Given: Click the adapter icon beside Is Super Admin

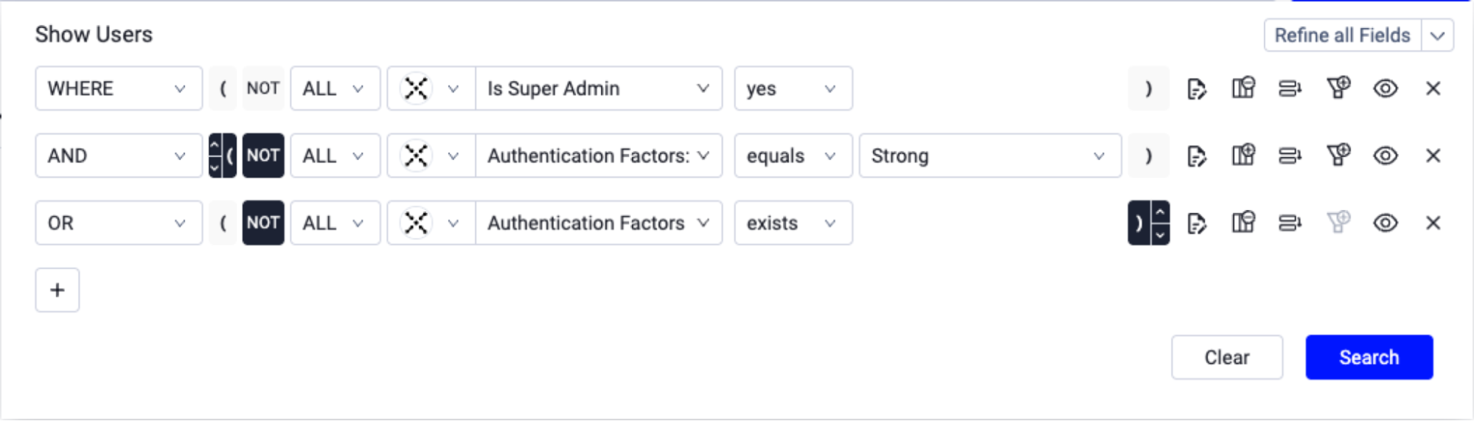Looking at the screenshot, I should [x=416, y=88].
